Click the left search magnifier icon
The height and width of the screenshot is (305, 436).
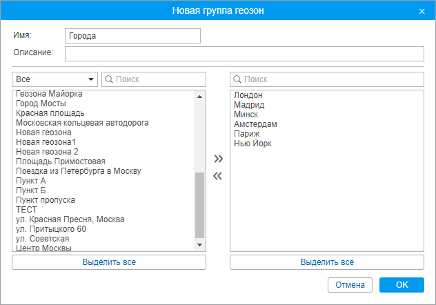(109, 79)
